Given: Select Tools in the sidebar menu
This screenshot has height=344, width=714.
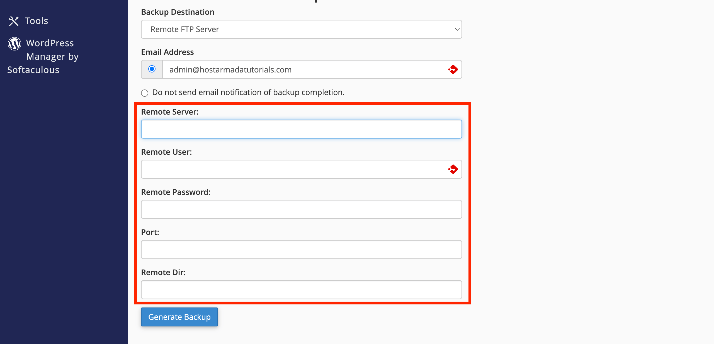Looking at the screenshot, I should [x=36, y=21].
